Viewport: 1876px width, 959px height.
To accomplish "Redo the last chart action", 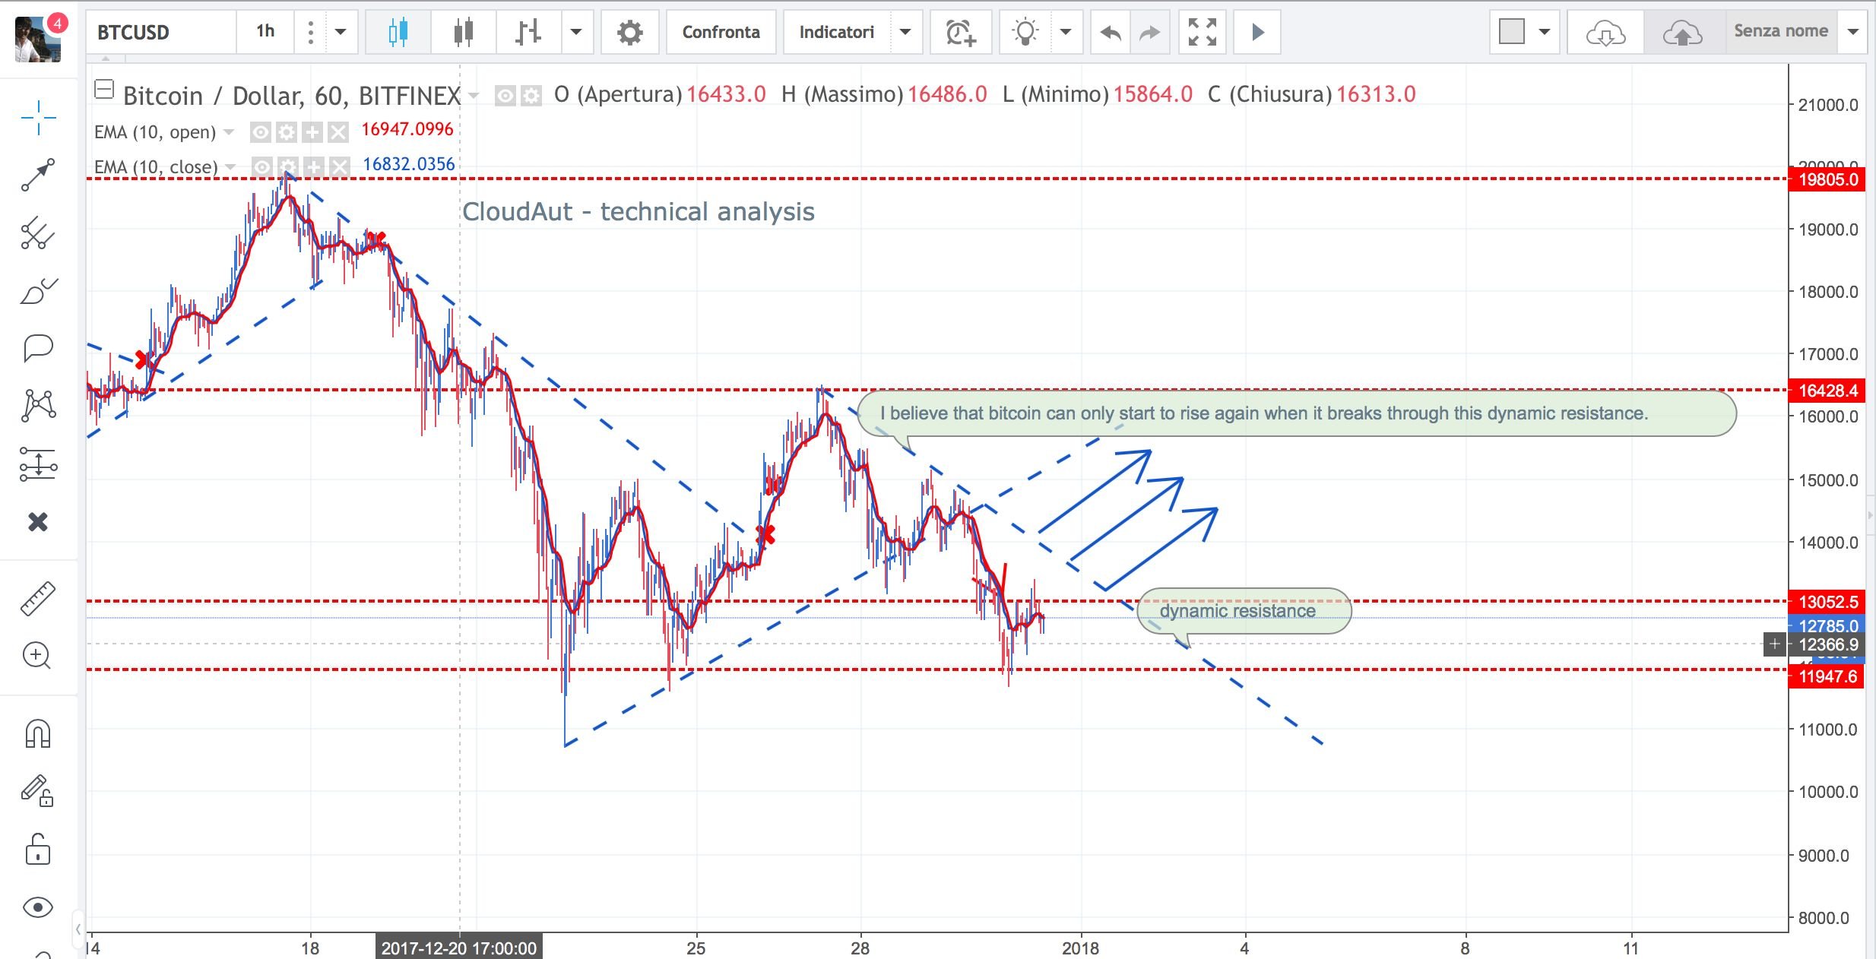I will pyautogui.click(x=1150, y=32).
